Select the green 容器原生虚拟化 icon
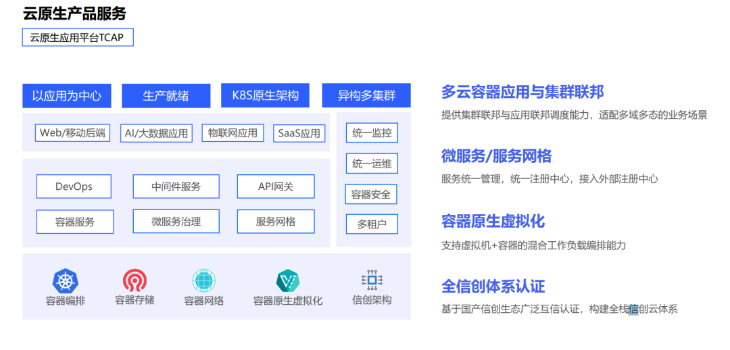The image size is (730, 350). [x=288, y=280]
